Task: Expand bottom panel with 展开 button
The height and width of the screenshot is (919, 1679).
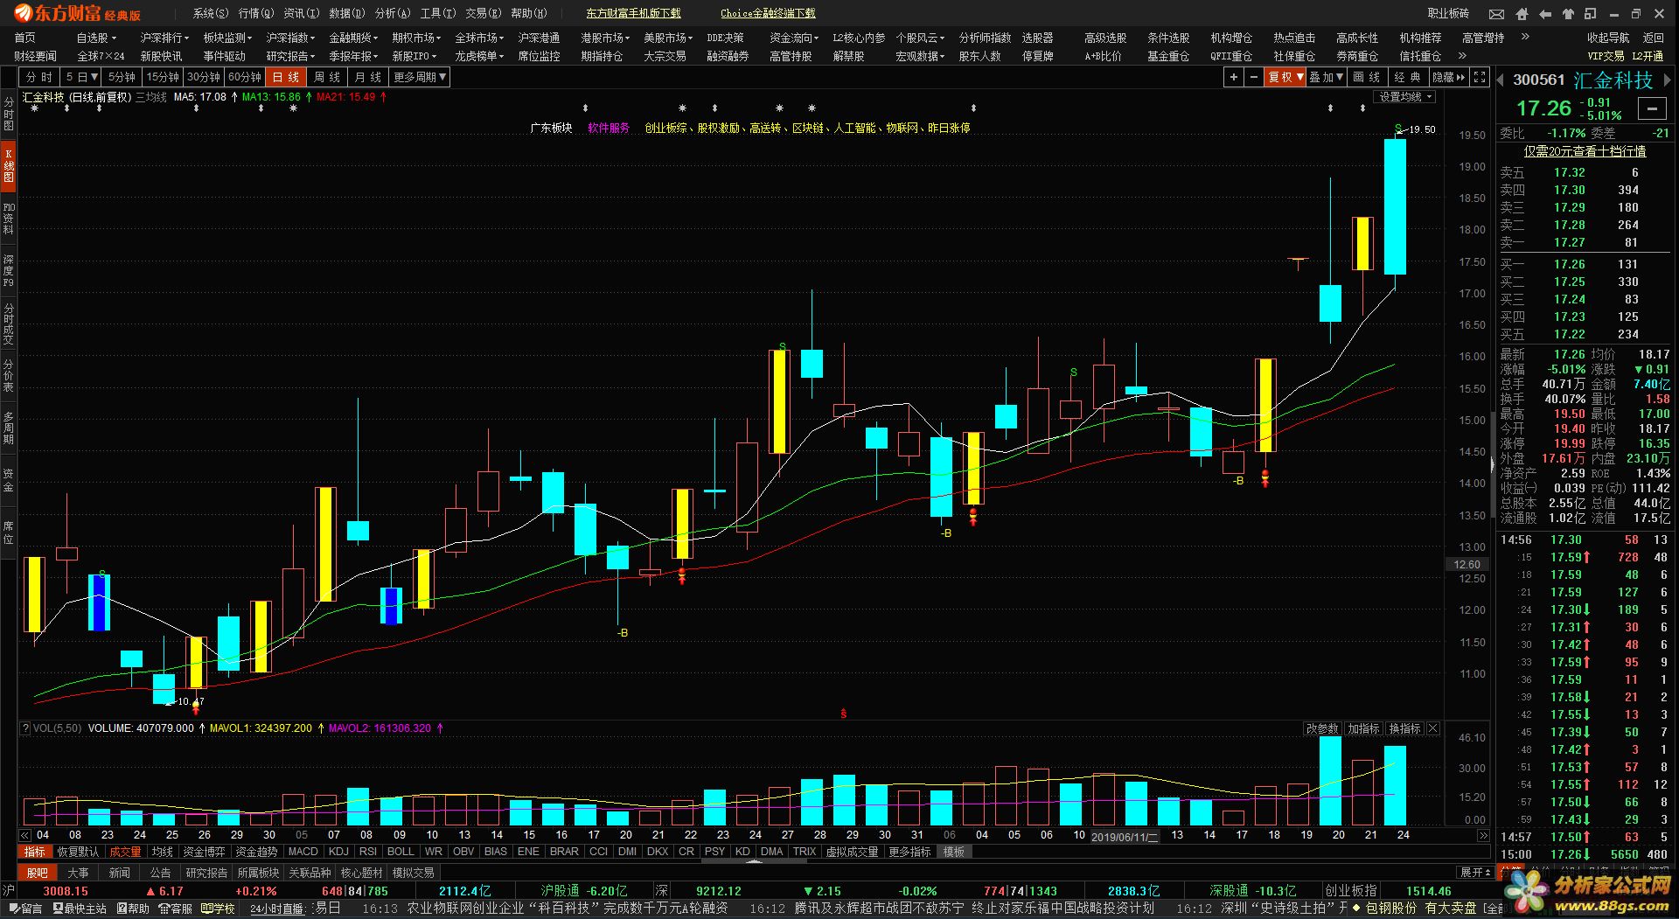Action: 1476,873
